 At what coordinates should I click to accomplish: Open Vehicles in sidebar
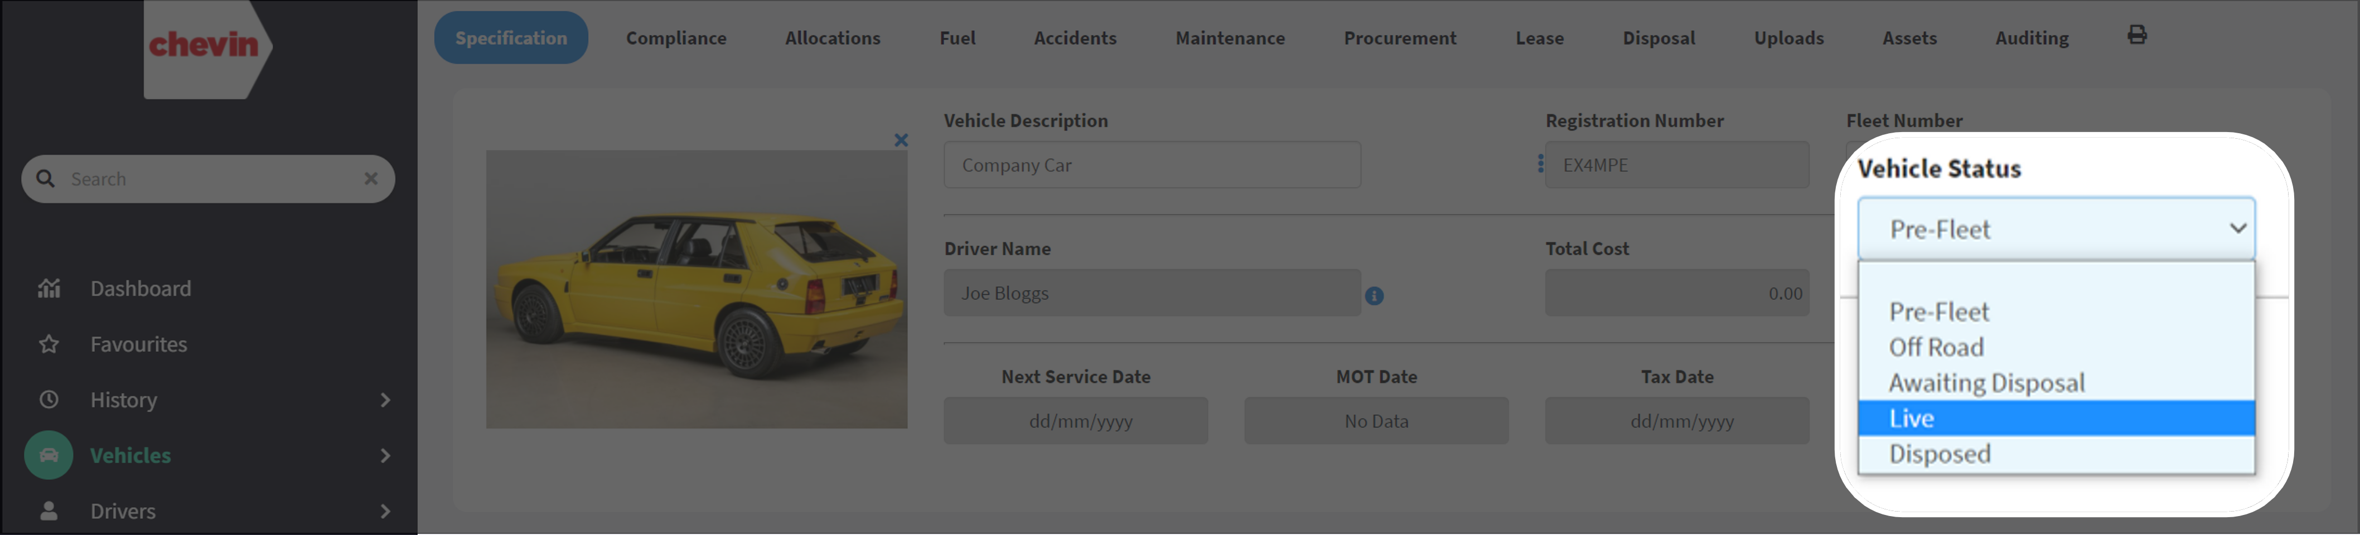click(130, 455)
